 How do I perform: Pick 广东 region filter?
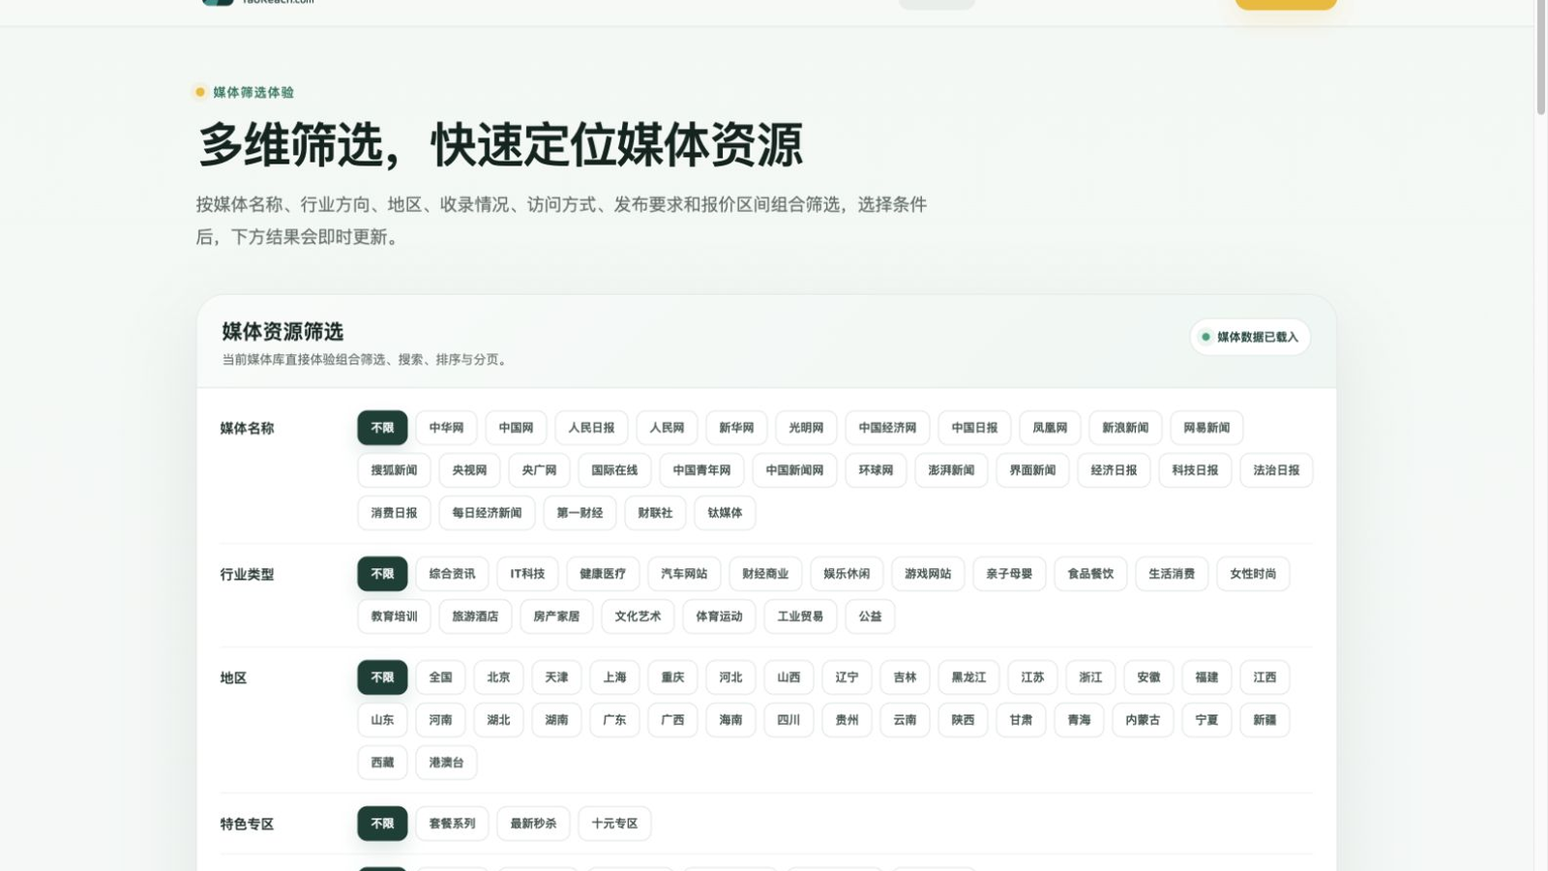pos(614,720)
